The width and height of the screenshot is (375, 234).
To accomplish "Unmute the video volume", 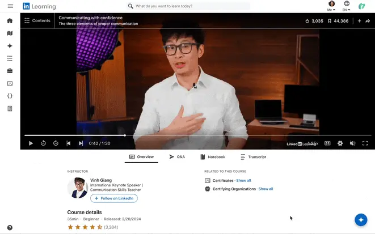I will tap(352, 143).
